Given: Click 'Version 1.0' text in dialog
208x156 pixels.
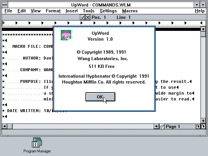Looking at the screenshot, I should pyautogui.click(x=100, y=39).
